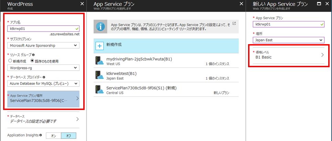This screenshot has height=141, width=332.
Task: Click the アプリ名 input field
Action: tap(43, 28)
